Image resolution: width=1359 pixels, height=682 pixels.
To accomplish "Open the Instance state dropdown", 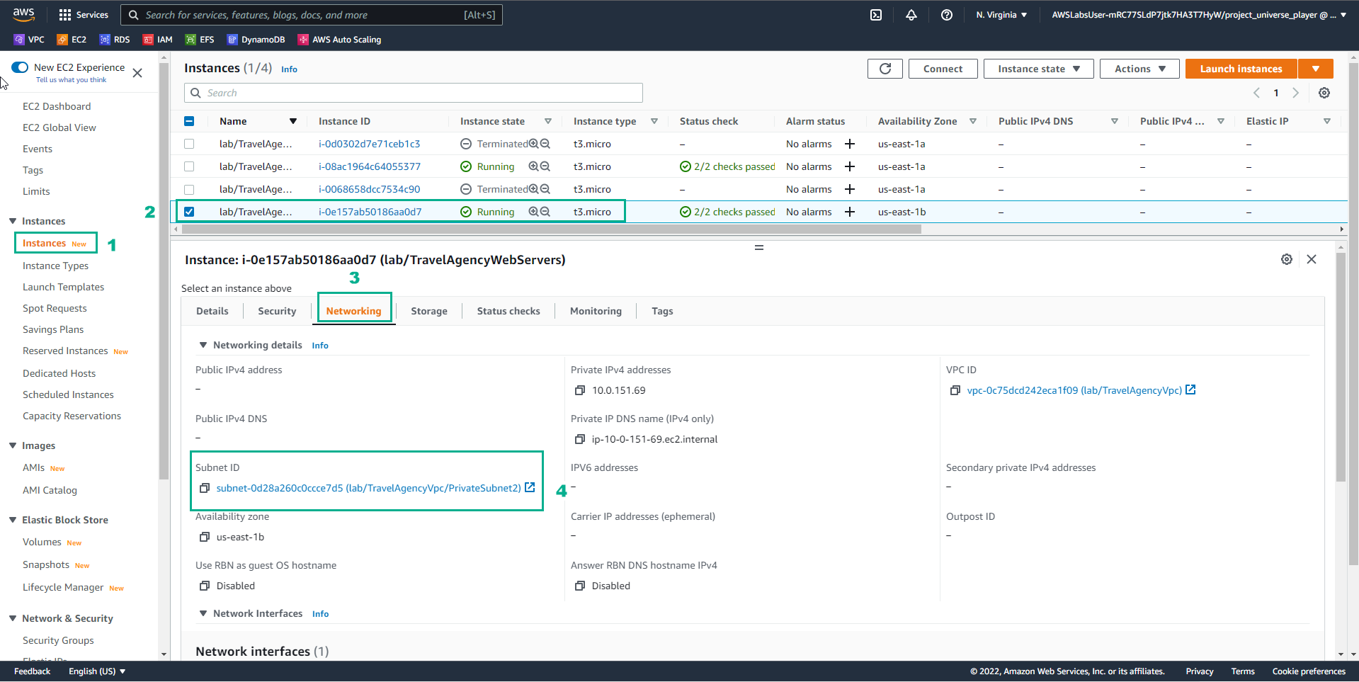I will [1038, 69].
